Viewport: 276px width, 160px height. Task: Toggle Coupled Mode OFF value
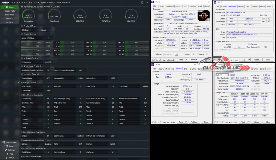point(48,78)
